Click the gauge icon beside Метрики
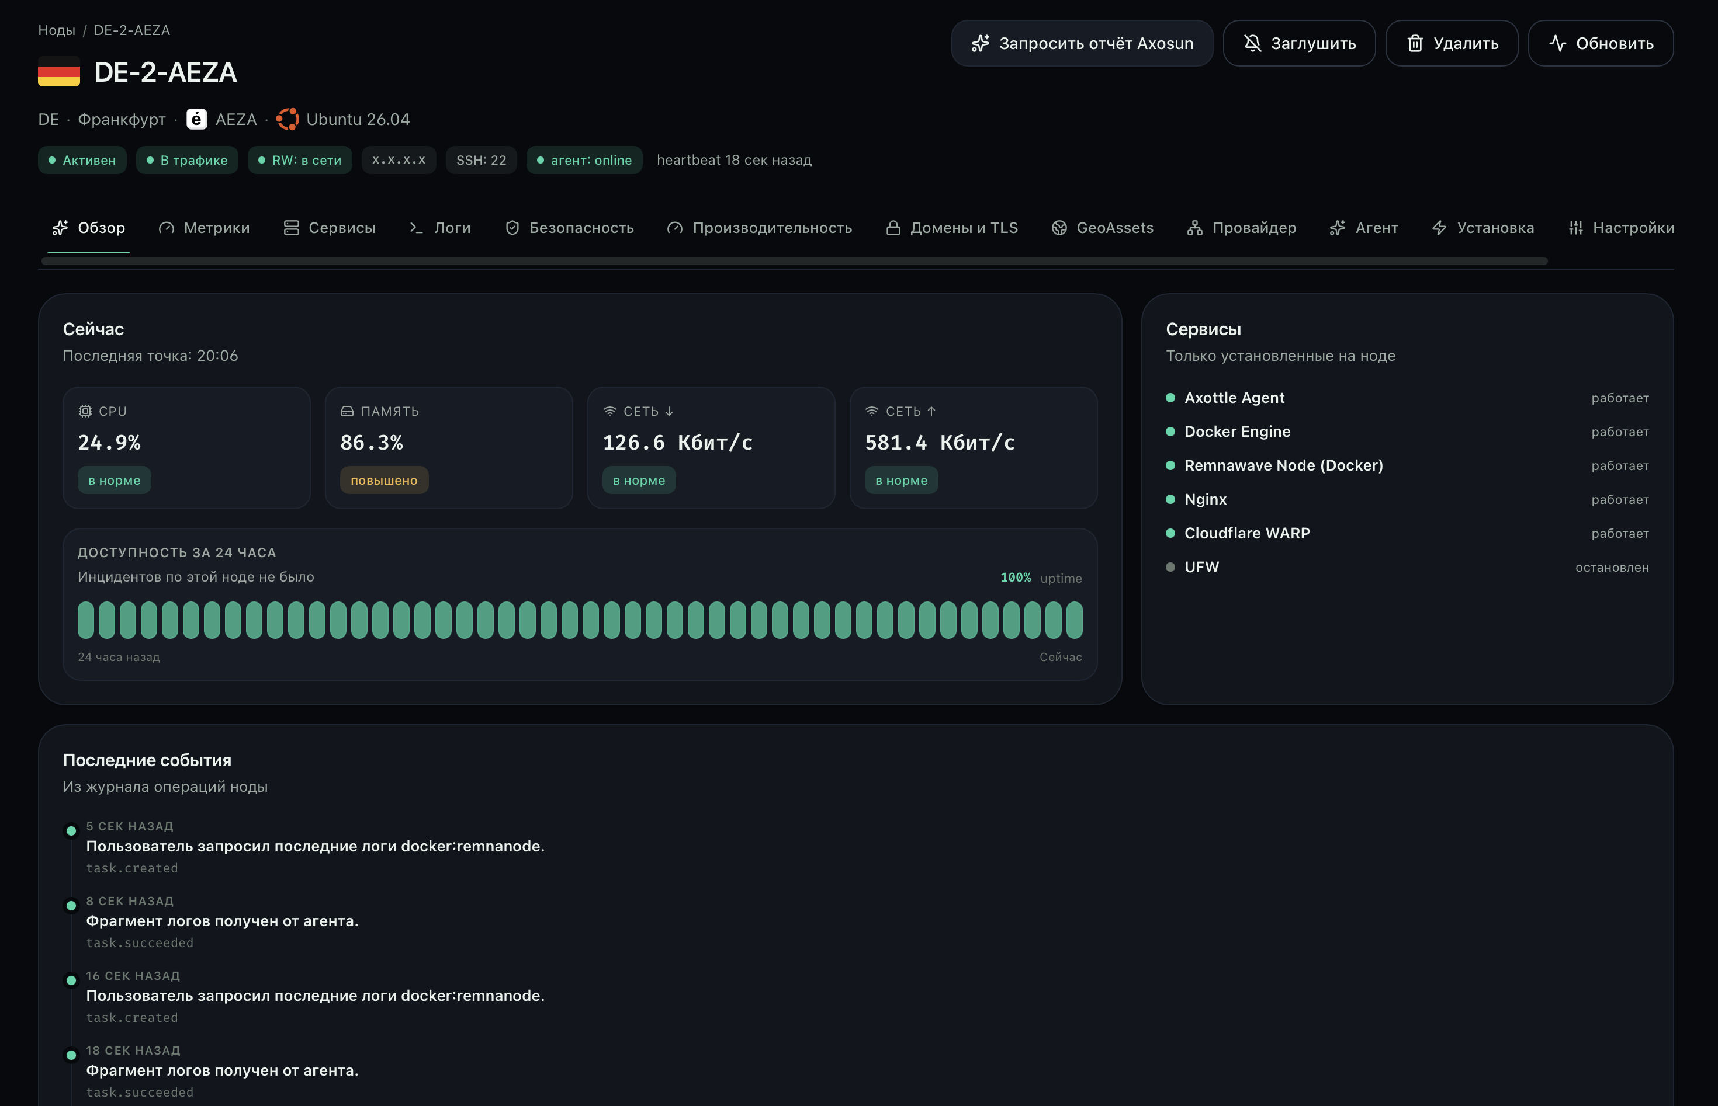The width and height of the screenshot is (1718, 1106). click(167, 228)
